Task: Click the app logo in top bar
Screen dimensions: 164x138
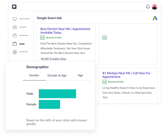Action: tap(14, 7)
